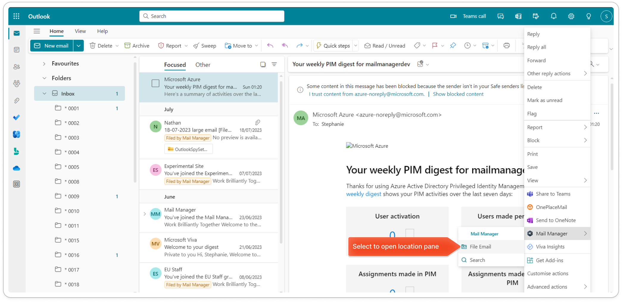Open account profile S avatar

tap(606, 16)
